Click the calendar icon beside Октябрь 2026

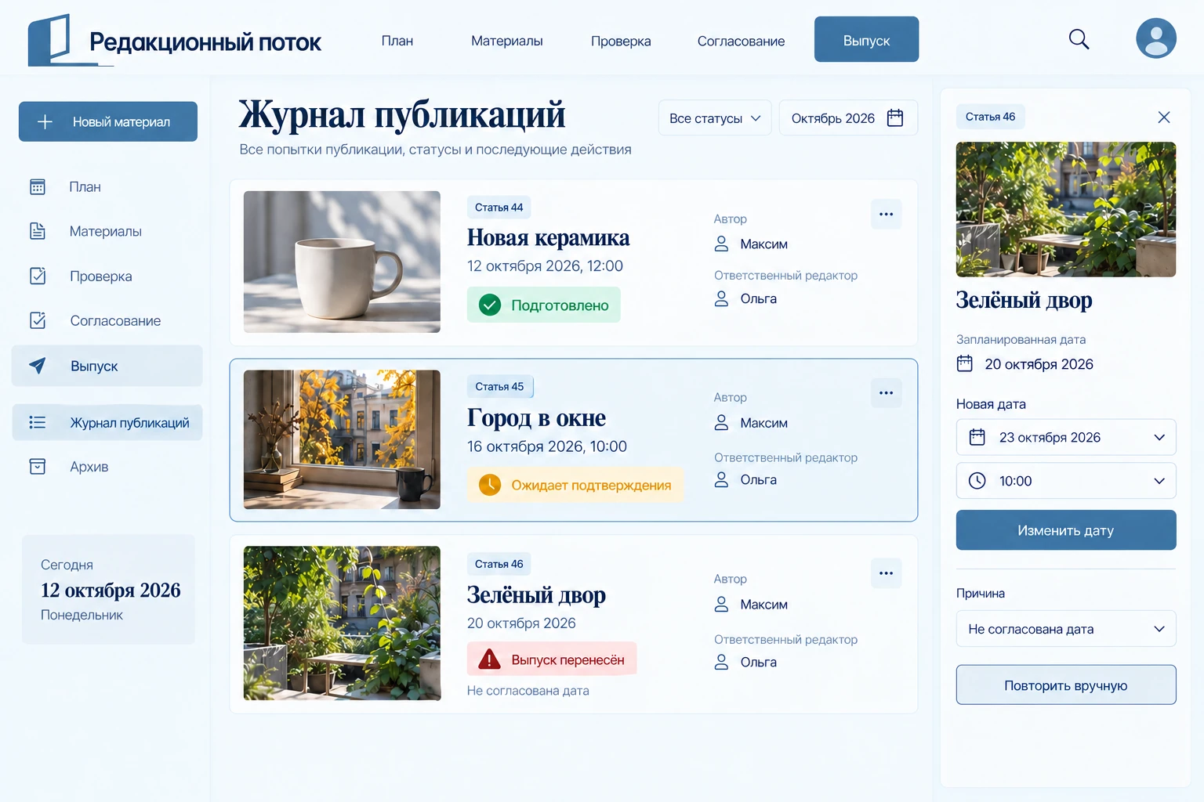point(895,118)
